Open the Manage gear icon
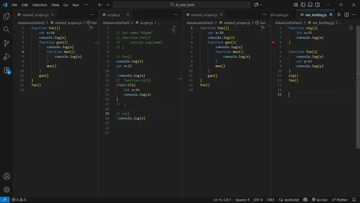 6,190
